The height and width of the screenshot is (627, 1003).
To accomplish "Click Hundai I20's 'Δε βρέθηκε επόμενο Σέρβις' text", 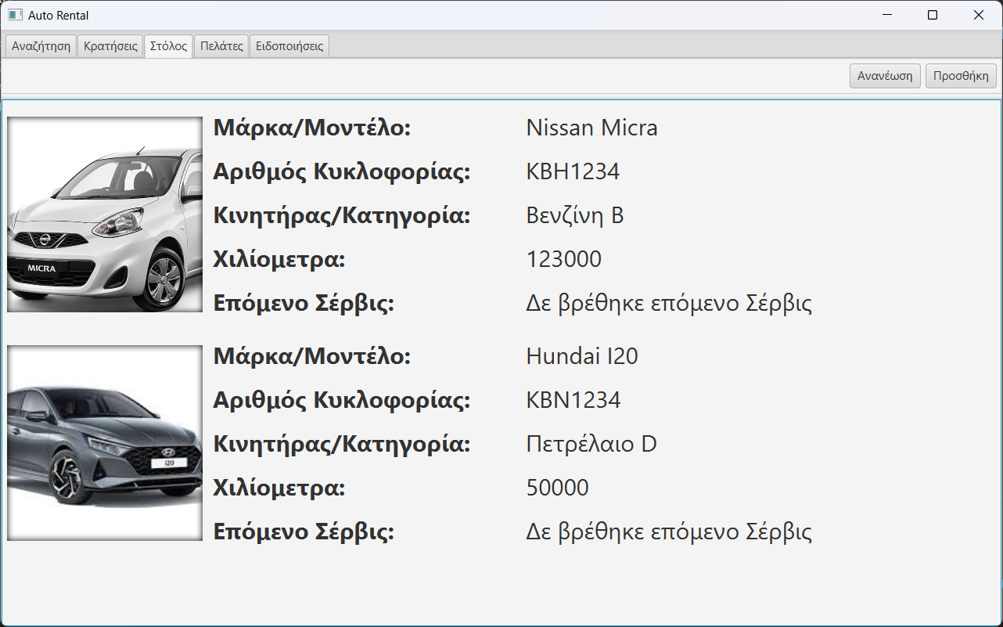I will (x=669, y=532).
